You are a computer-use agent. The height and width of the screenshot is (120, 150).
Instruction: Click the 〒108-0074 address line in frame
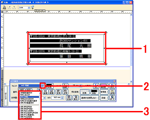click(56, 51)
